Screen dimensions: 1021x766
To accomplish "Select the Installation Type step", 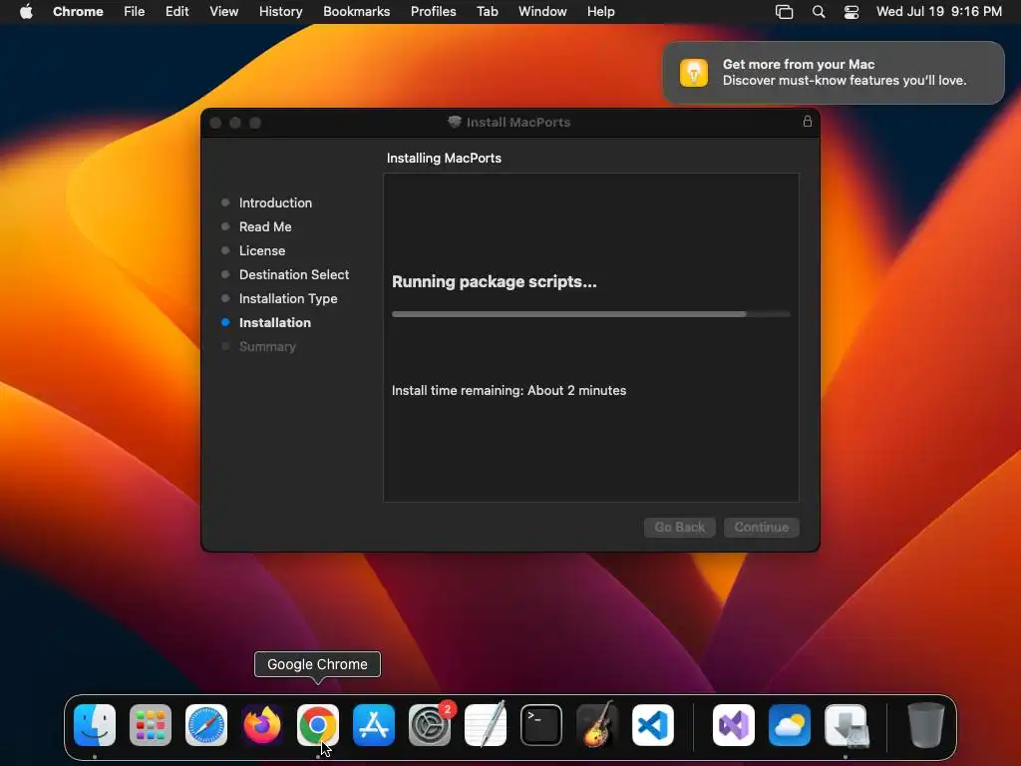I will (288, 299).
